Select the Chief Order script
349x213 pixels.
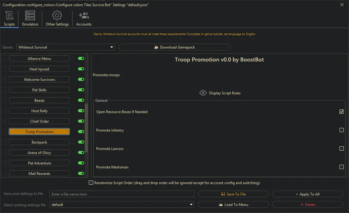[x=39, y=121]
